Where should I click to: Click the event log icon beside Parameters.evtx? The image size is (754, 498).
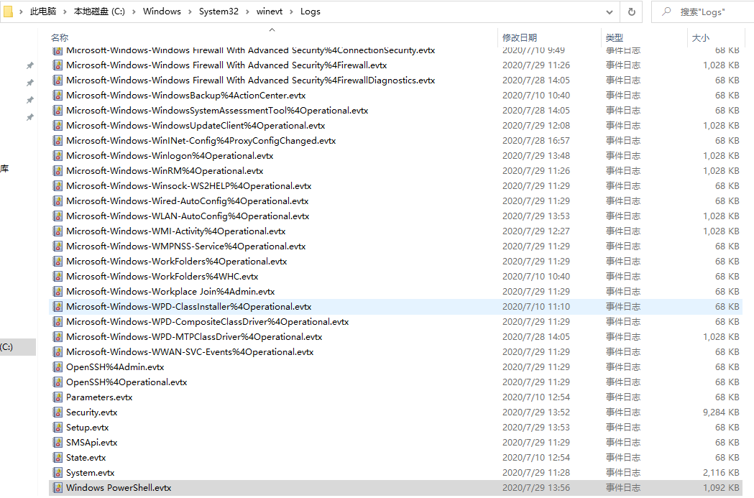(x=58, y=397)
